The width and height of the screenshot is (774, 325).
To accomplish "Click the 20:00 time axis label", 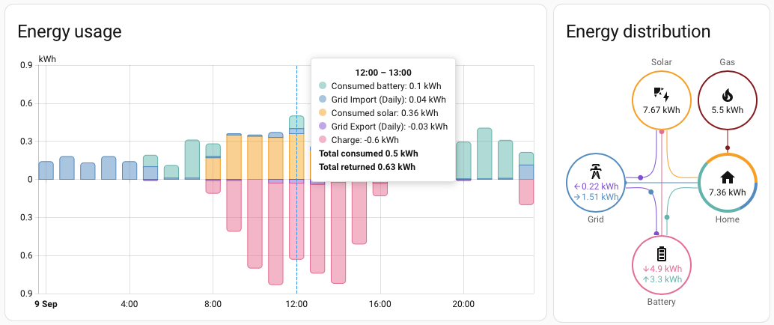I will [x=463, y=304].
